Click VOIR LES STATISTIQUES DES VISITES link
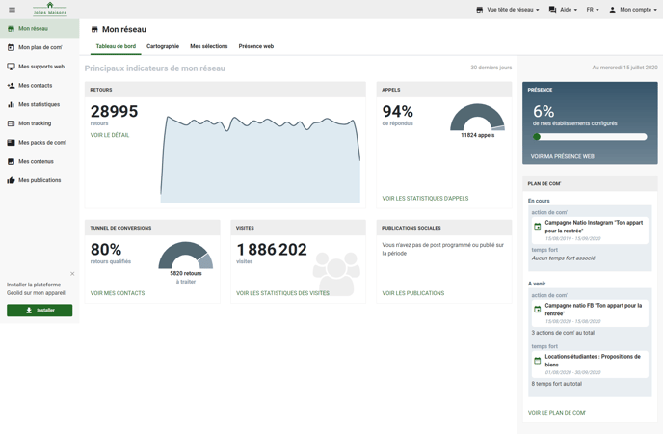 (x=282, y=293)
